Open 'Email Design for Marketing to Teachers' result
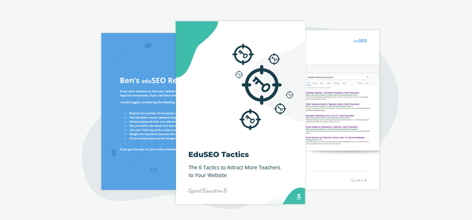The image size is (472, 220). tap(331, 127)
